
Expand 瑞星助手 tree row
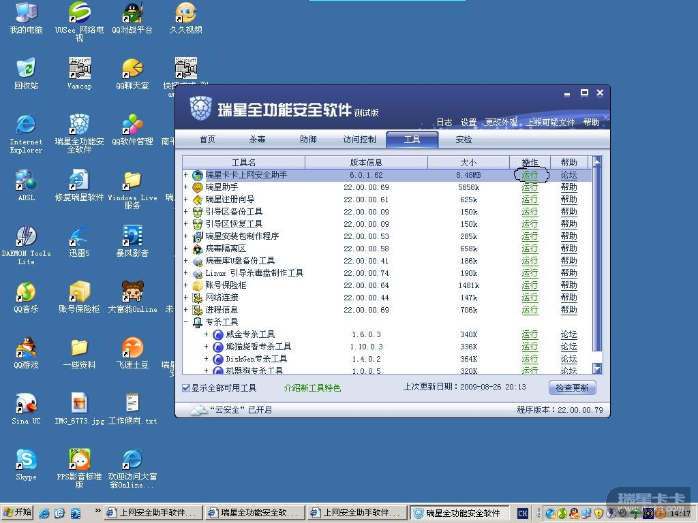tap(186, 187)
